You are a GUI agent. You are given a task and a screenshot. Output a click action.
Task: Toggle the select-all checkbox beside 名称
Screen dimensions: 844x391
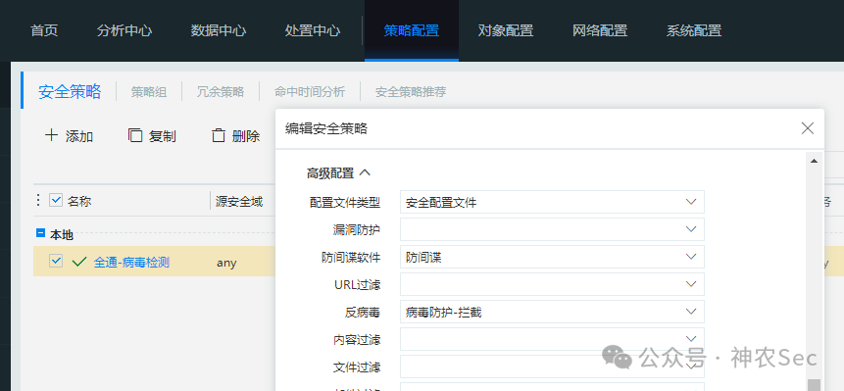tap(56, 201)
